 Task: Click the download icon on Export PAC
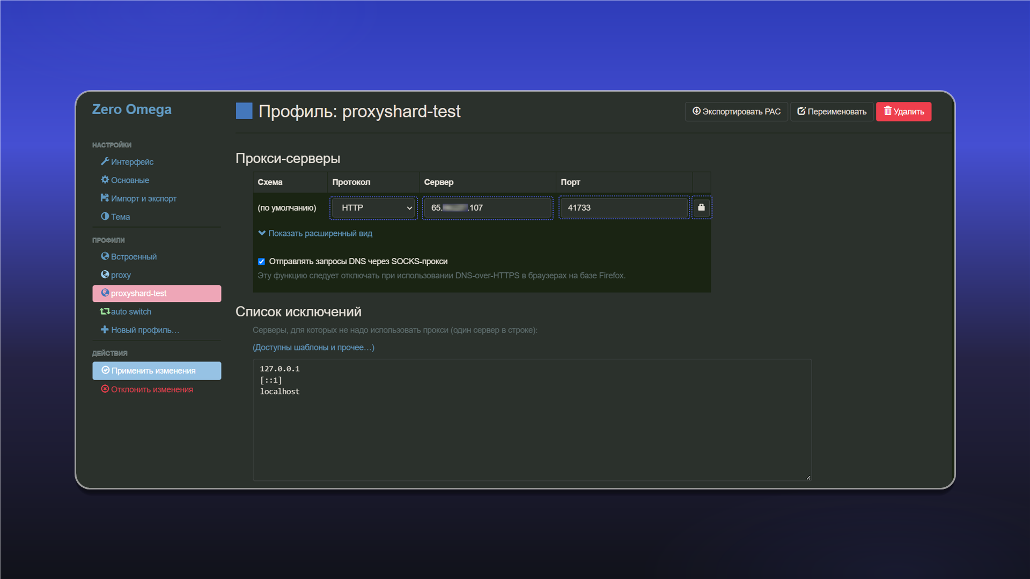click(696, 111)
